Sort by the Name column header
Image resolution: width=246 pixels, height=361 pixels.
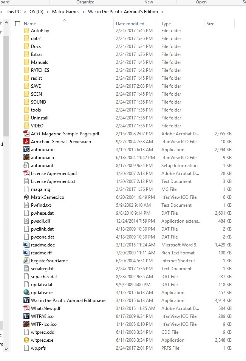coord(30,24)
